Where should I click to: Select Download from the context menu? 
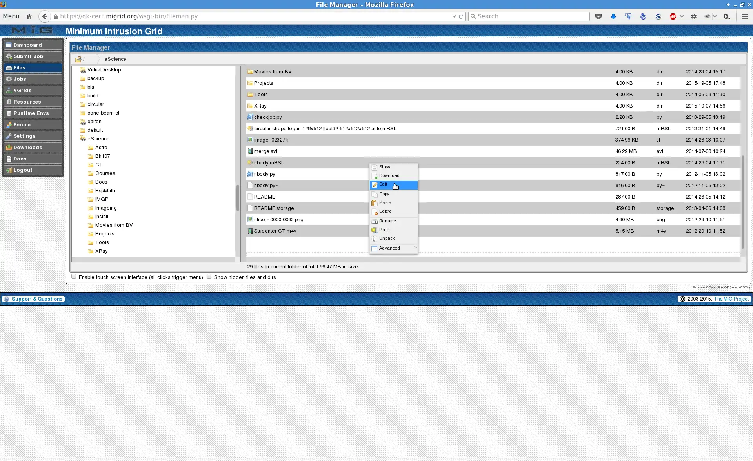(x=389, y=175)
